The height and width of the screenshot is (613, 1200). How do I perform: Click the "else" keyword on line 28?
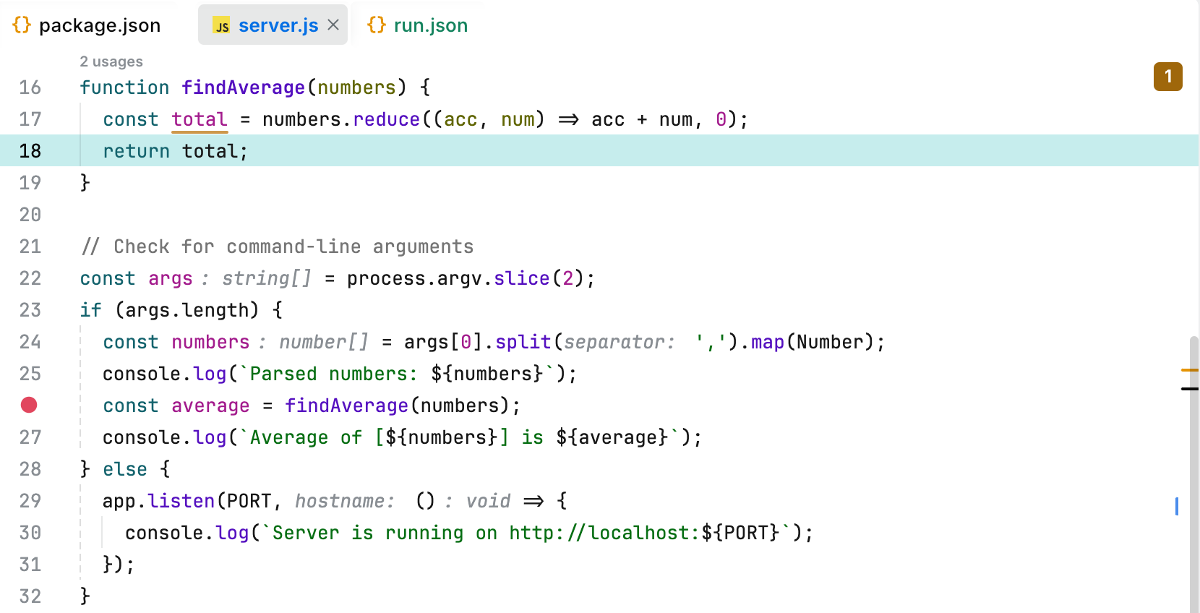(125, 469)
